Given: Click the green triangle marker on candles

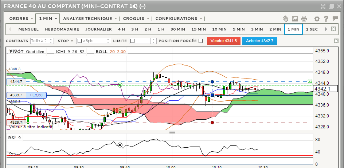Looking at the screenshot, I should coord(120,112).
